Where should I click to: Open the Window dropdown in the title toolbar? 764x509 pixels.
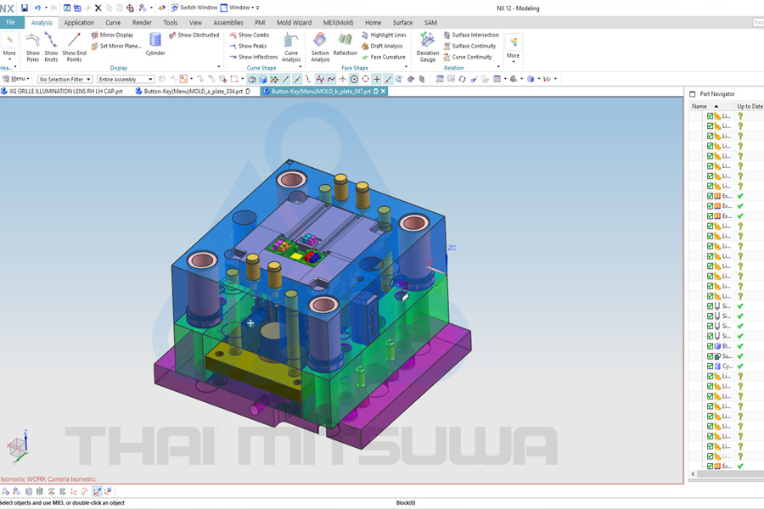(238, 8)
